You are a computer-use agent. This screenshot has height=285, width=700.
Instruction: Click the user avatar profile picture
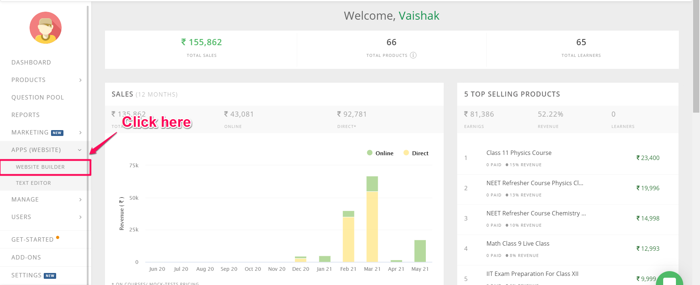(x=46, y=28)
